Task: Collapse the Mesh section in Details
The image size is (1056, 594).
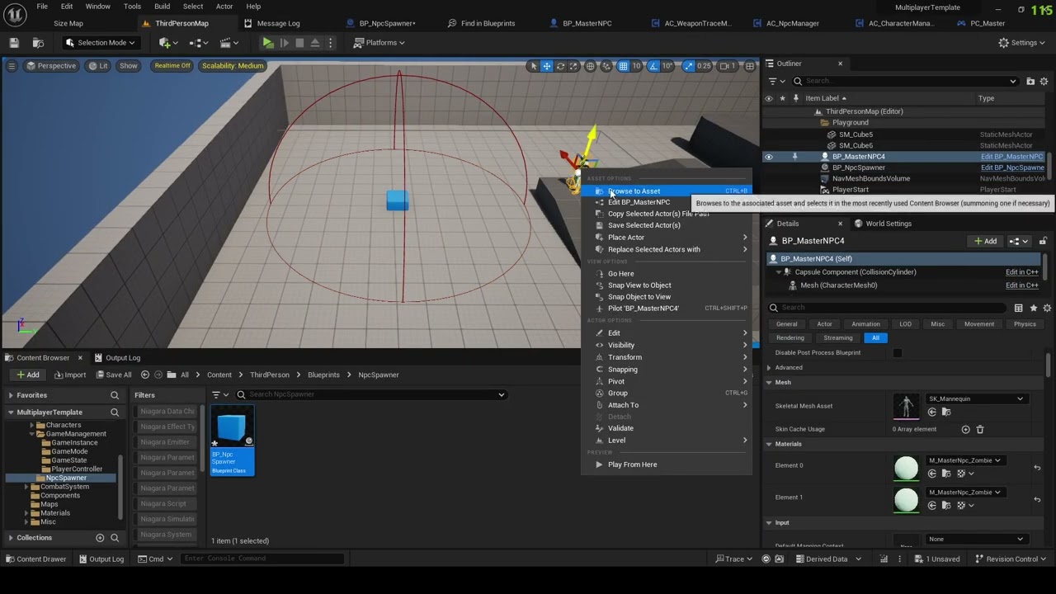Action: 769,383
